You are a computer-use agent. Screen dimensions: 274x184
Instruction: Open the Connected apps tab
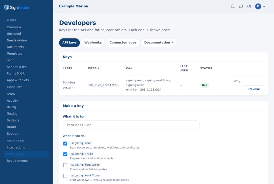click(x=123, y=43)
